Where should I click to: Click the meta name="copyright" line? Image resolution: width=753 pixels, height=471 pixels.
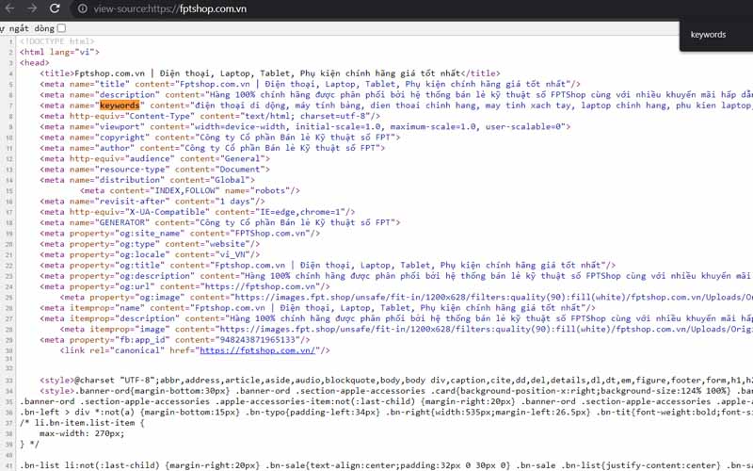pyautogui.click(x=220, y=137)
